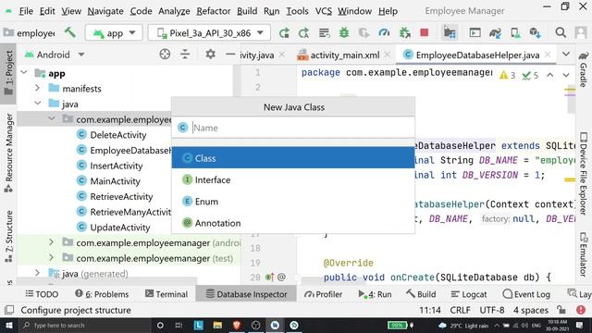Viewport: 592px width, 333px height.
Task: Show hidden editor tabs dropdown
Action: [566, 54]
